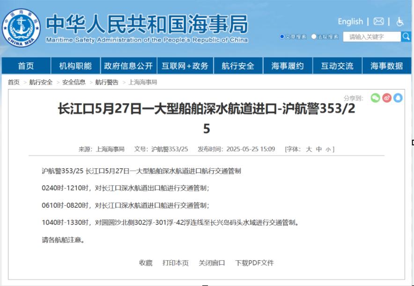Screen dimensions: 414x286
Task: Go to 首页 in the breadcrumb
Action: (14, 82)
